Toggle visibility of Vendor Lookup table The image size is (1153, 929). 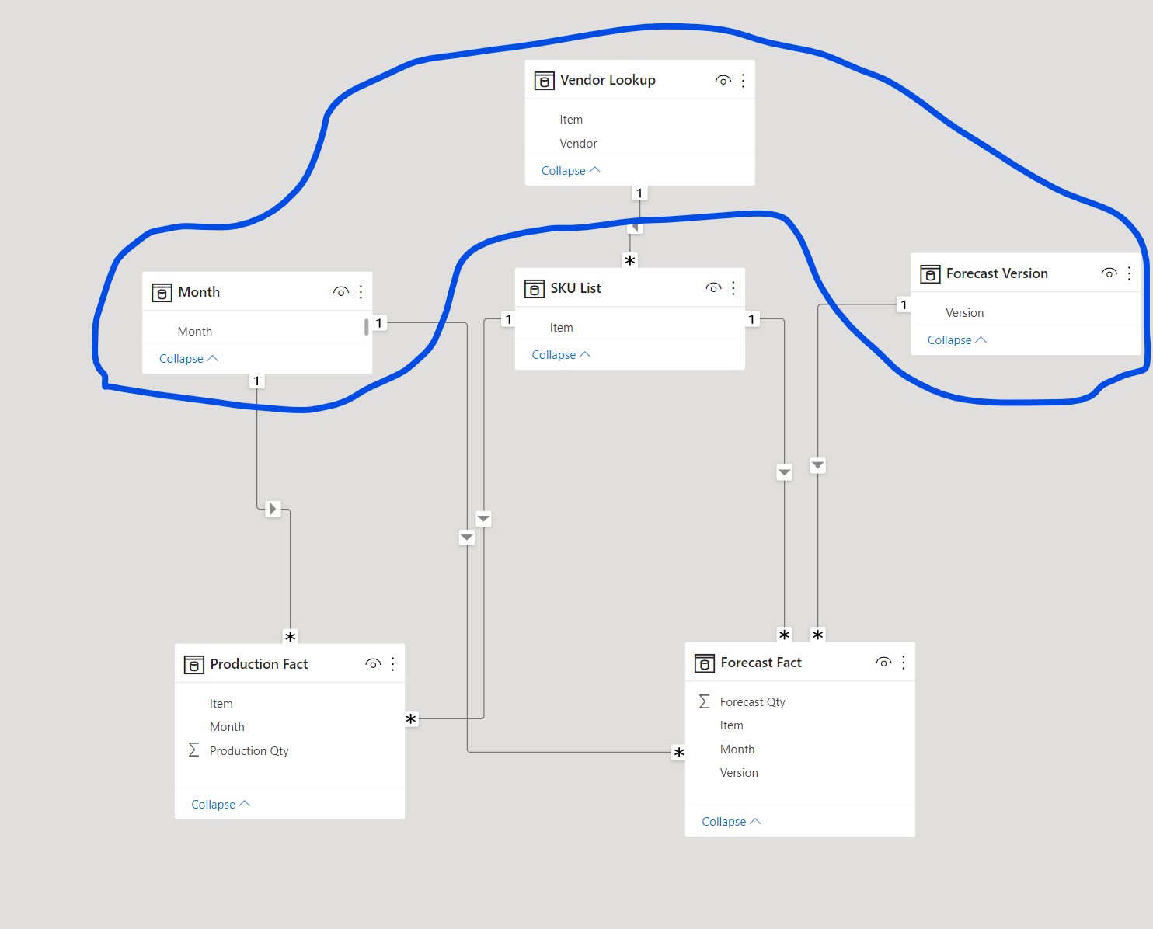(723, 80)
